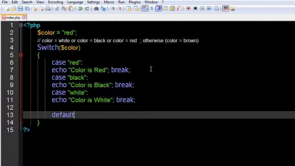Image resolution: width=295 pixels, height=166 pixels.
Task: Open the Language menu
Action: 75,2
